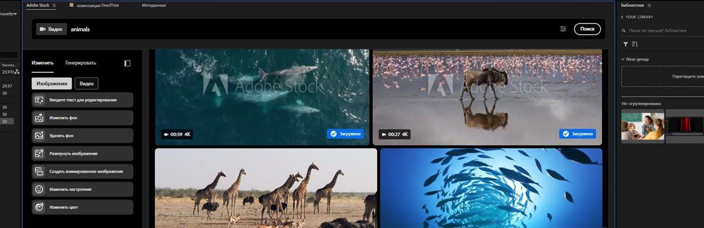704x228 pixels.
Task: Open the Библиотеки panel menu icon
Action: coord(649,5)
